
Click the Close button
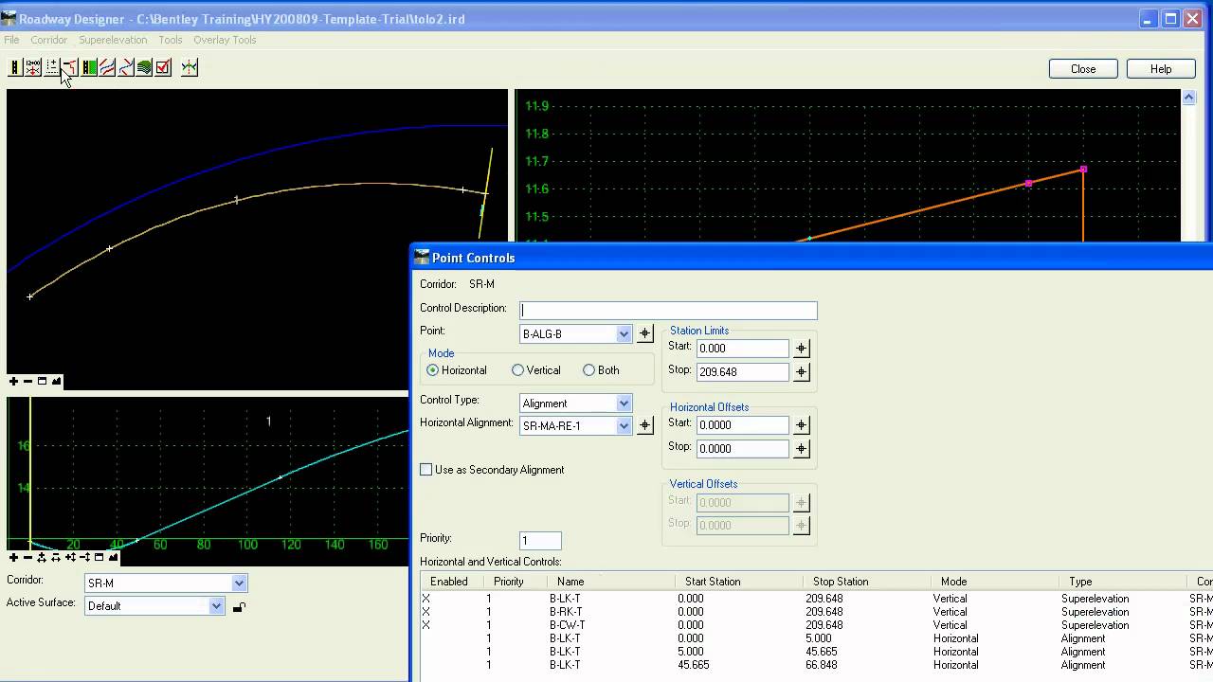click(x=1083, y=69)
